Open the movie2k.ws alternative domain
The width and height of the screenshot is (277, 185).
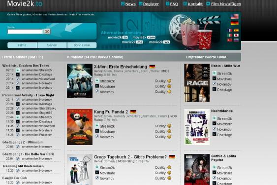point(159,42)
